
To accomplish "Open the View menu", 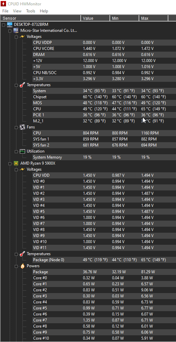I will (17, 11).
